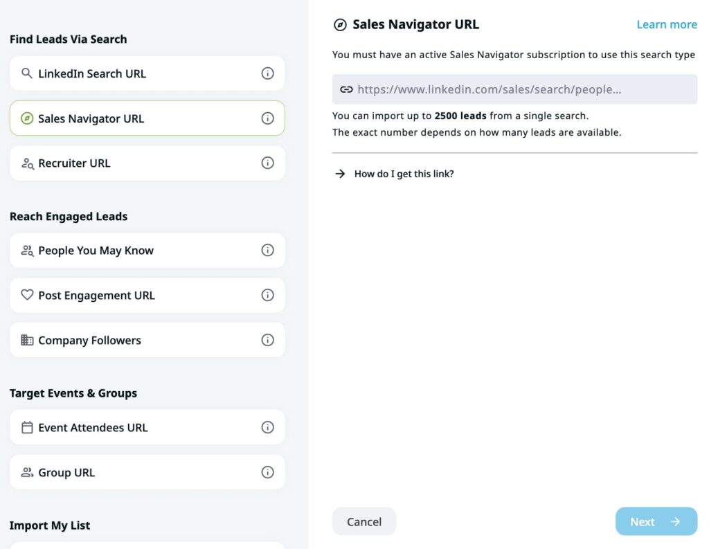Open info icon for Recruiter URL
This screenshot has width=709, height=549.
(267, 163)
